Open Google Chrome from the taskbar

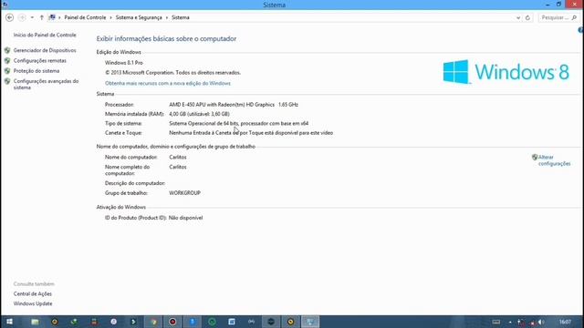coord(153,322)
